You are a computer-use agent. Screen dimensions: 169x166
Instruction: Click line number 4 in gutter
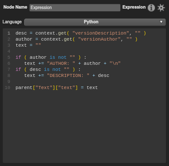pos(9,51)
